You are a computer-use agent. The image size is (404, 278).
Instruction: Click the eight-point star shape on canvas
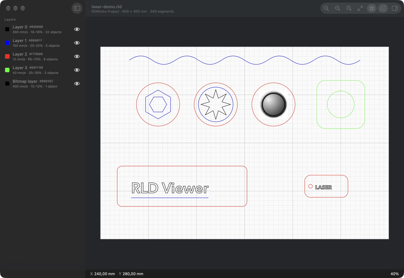tap(216, 104)
